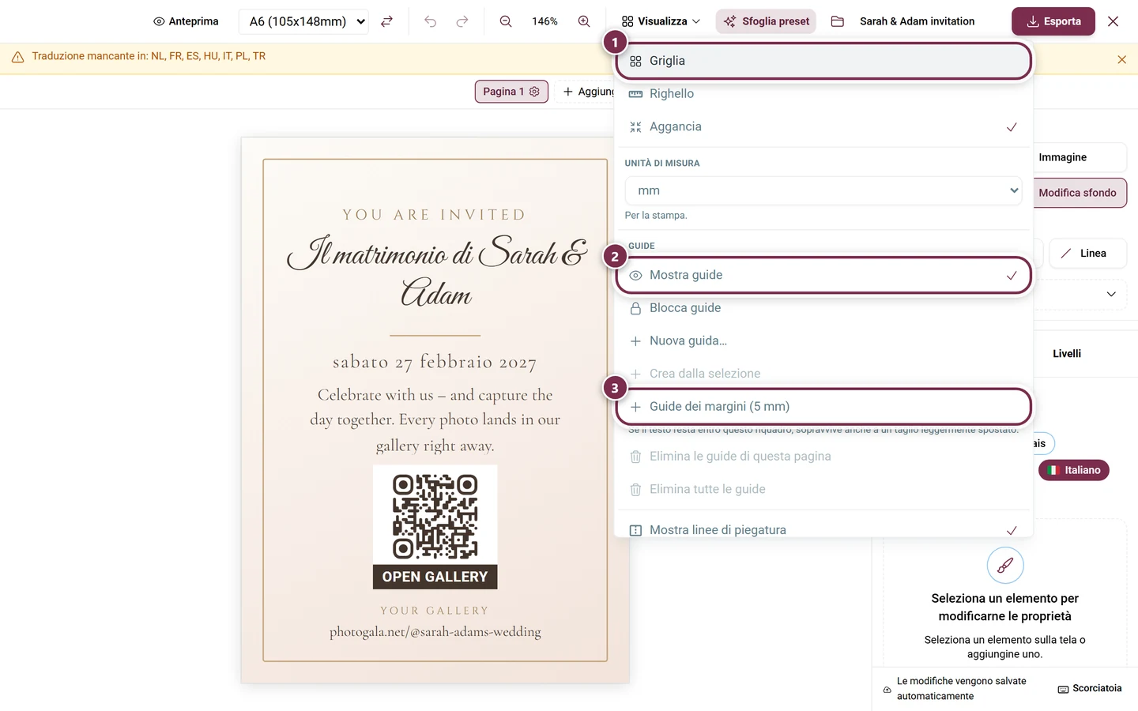Click the brush icon in the properties panel

pyautogui.click(x=1005, y=565)
